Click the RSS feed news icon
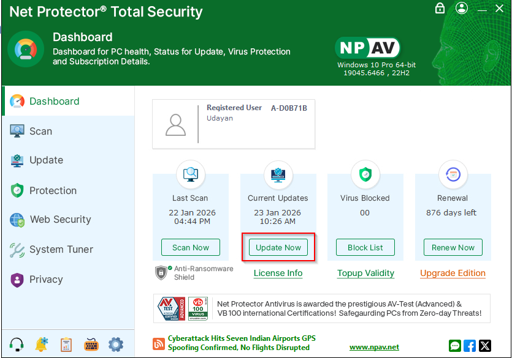The width and height of the screenshot is (512, 358). [x=159, y=343]
